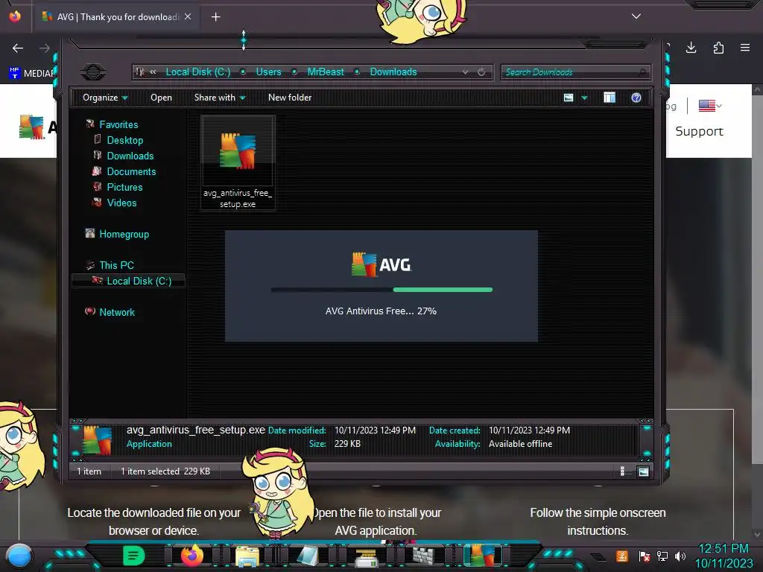Select Desktop in Favorites
The width and height of the screenshot is (763, 572).
tap(125, 140)
